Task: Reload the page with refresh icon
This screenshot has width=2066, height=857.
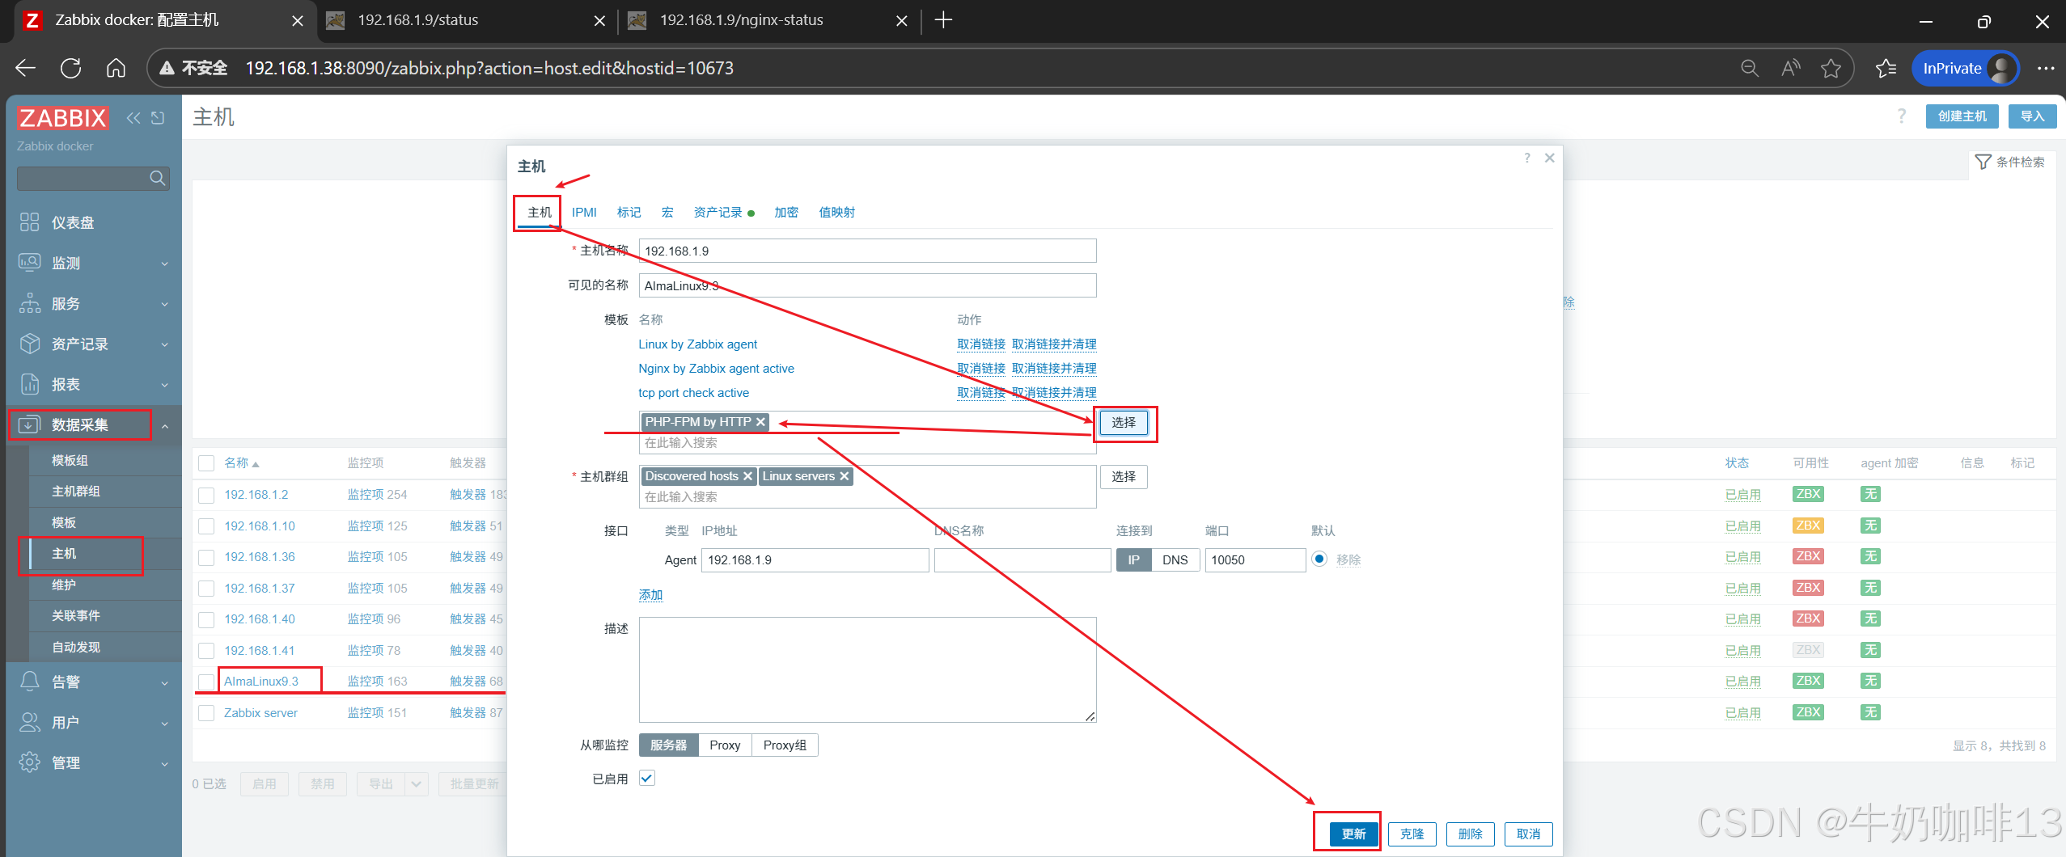Action: [71, 68]
